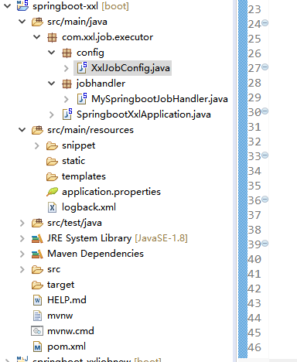The image size is (297, 362).
Task: Collapse the jobhandler package
Action: point(52,84)
